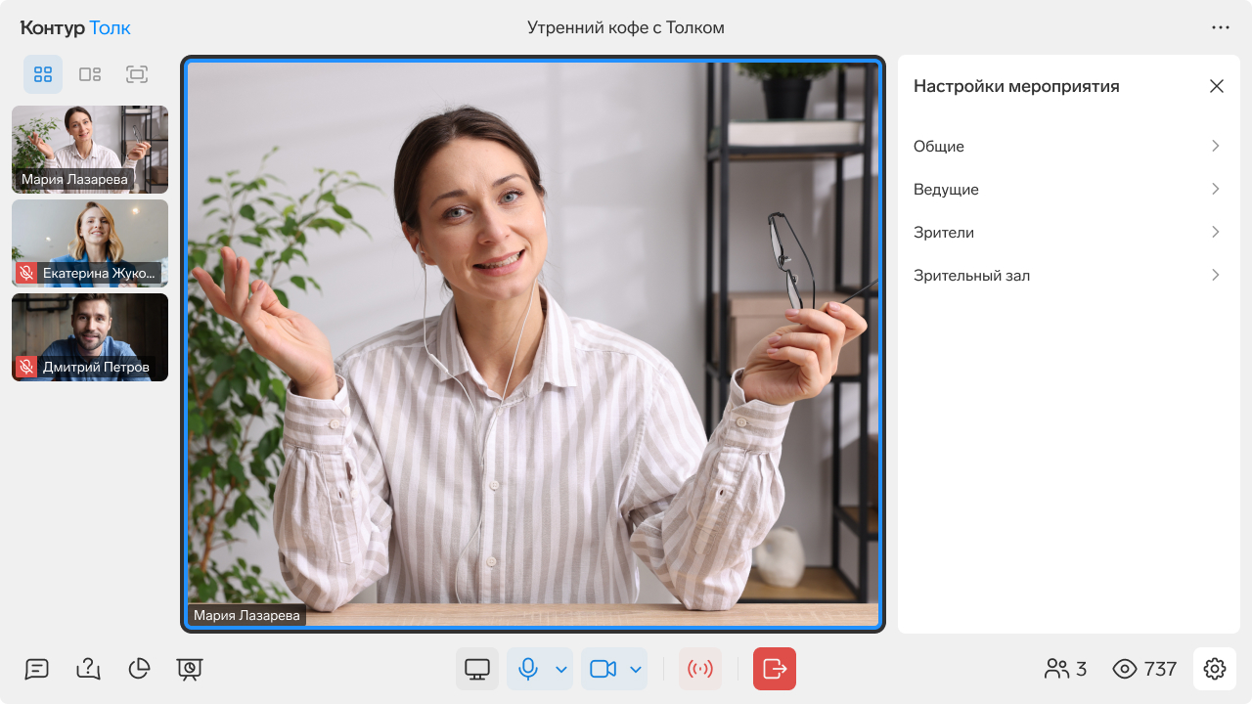Screen dimensions: 1252x704
Task: Select Дмитрий Петров's video thumbnail
Action: (89, 337)
